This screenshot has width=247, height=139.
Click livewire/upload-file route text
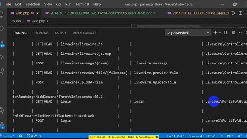coord(81,82)
